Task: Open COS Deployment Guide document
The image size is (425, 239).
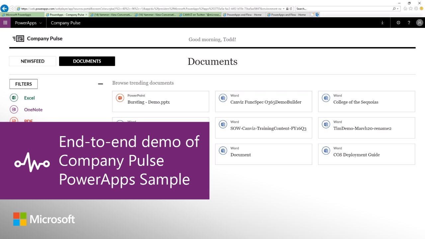Action: [x=367, y=154]
